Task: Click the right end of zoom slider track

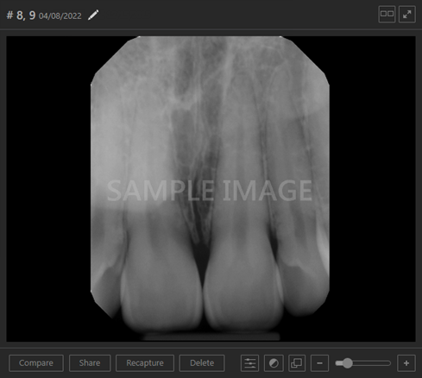Action: click(x=388, y=363)
